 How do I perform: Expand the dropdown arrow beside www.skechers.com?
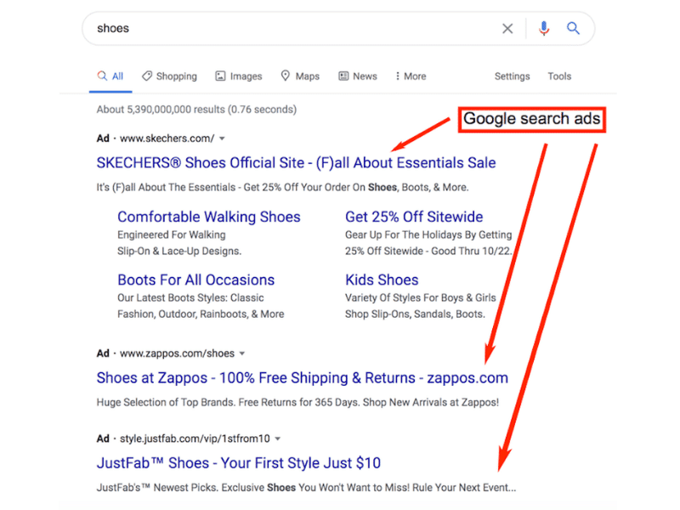tap(223, 139)
